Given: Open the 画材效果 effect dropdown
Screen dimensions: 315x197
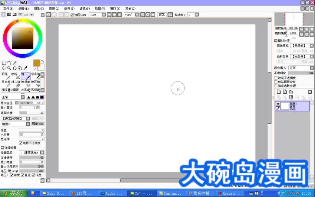Looking at the screenshot, I should [312, 56].
